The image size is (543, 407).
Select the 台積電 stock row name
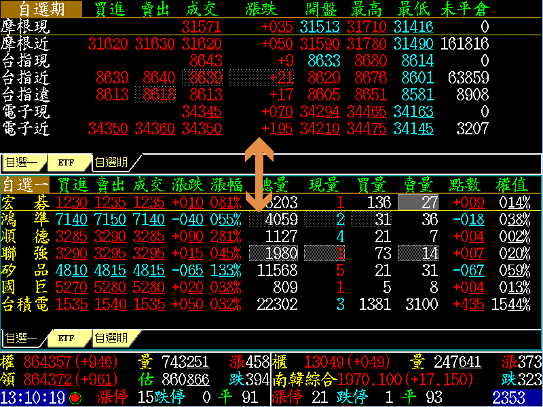pyautogui.click(x=25, y=304)
